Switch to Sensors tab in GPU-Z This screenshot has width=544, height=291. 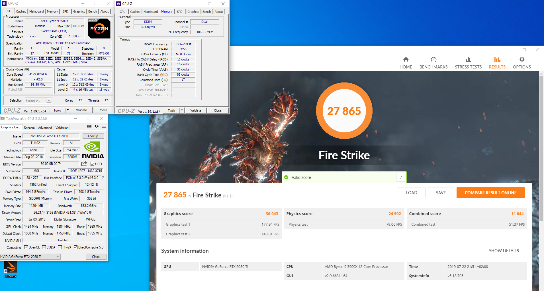click(29, 128)
